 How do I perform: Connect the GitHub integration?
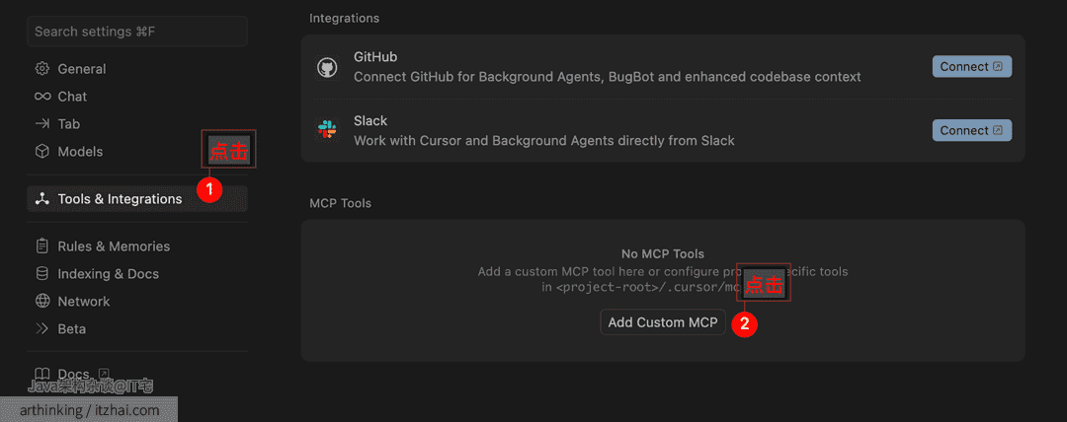tap(972, 67)
